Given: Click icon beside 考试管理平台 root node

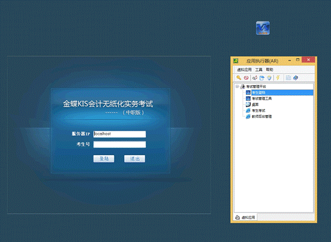Looking at the screenshot, I should coord(243,86).
